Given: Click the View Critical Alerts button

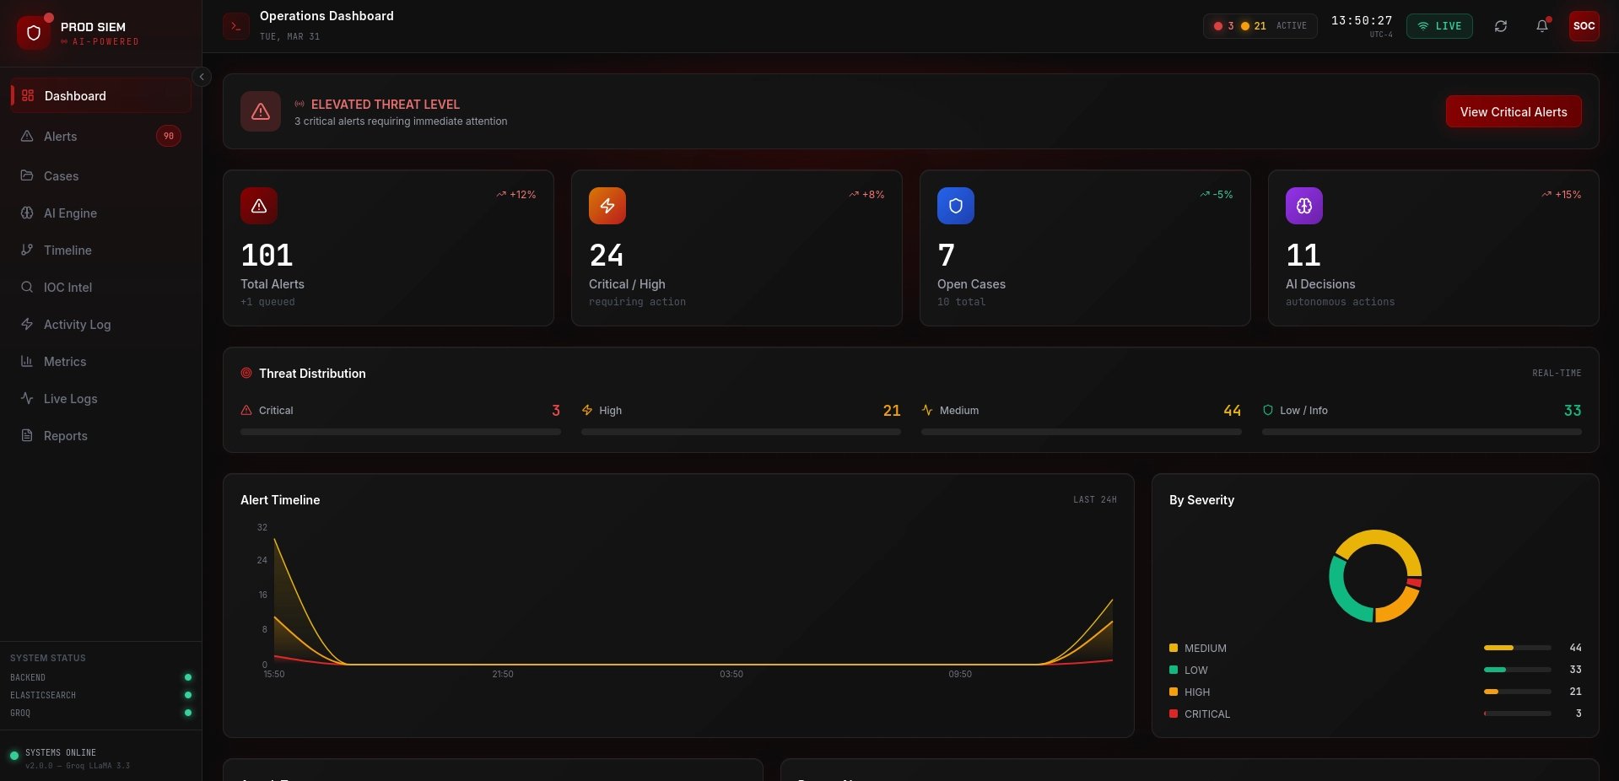Looking at the screenshot, I should point(1514,111).
